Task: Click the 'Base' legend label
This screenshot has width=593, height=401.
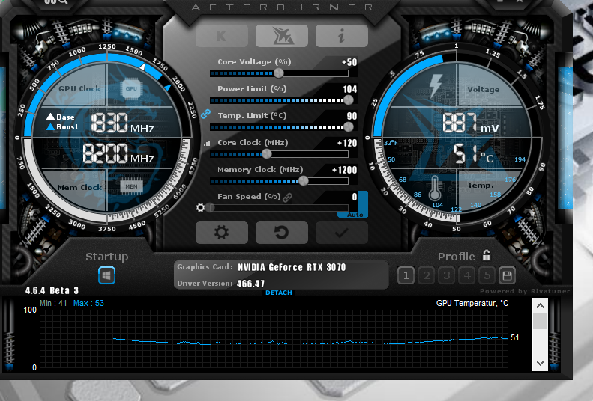Action: pos(65,117)
